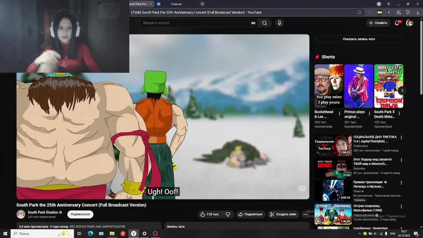This screenshot has width=423, height=238.
Task: Show hidden system tray icons chevron
Action: tap(360, 234)
